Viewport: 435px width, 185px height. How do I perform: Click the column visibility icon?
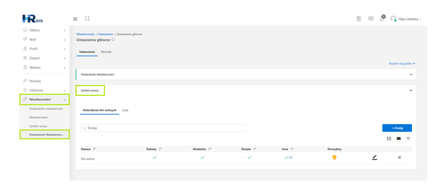coord(399,139)
